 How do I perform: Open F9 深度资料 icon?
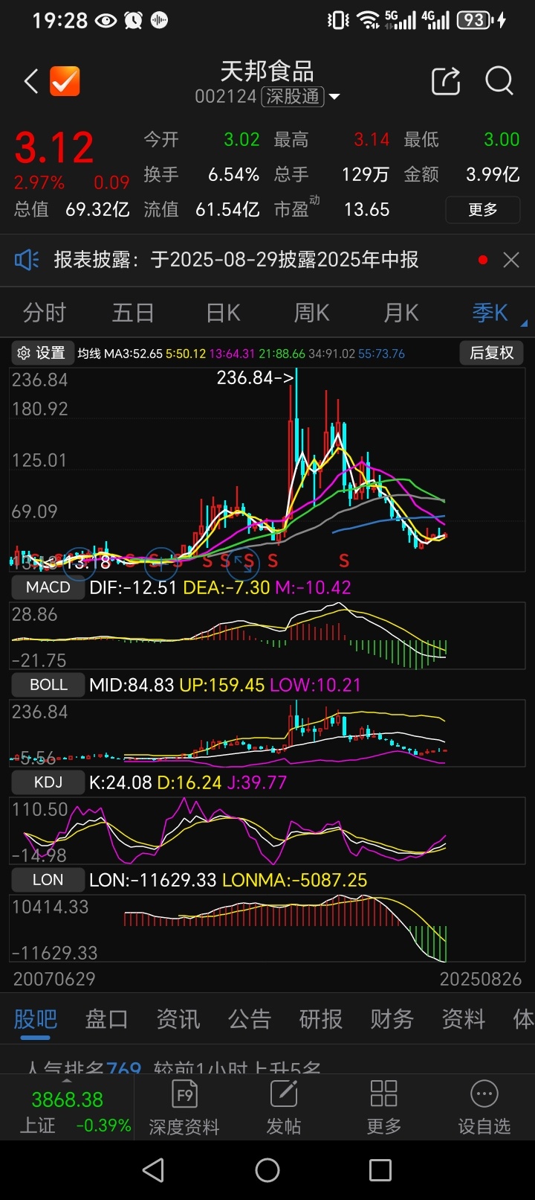(x=184, y=1108)
